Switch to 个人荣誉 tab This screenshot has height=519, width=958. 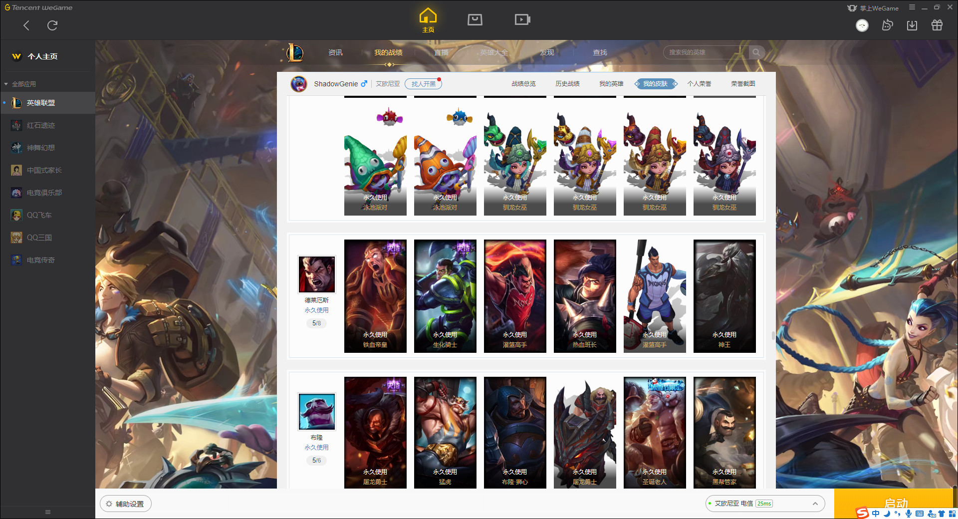[x=699, y=84]
